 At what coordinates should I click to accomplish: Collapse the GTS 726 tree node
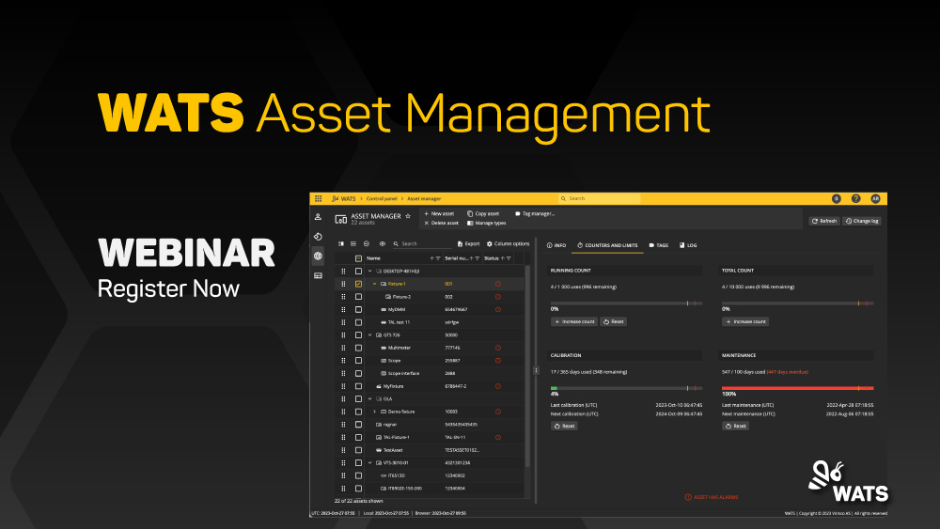(369, 335)
